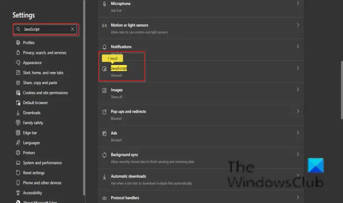Go to Family safety settings
This screenshot has width=343, height=203.
[33, 123]
